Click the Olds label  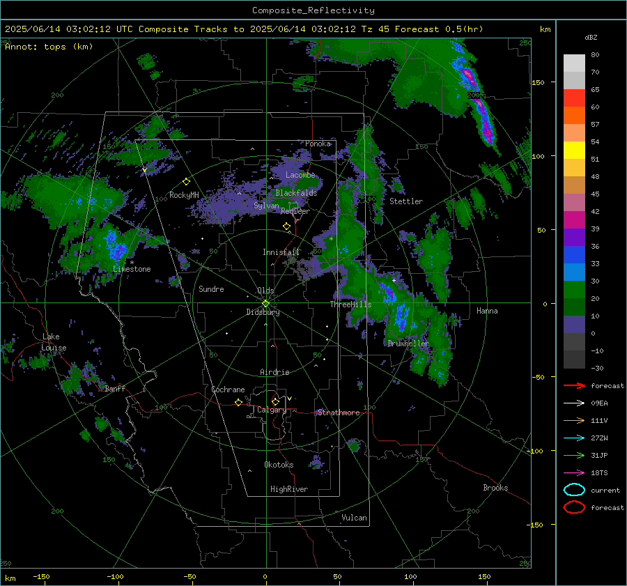tap(265, 291)
